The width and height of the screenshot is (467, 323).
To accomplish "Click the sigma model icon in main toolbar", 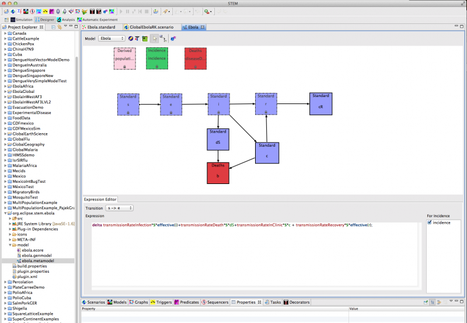I will (x=19, y=12).
